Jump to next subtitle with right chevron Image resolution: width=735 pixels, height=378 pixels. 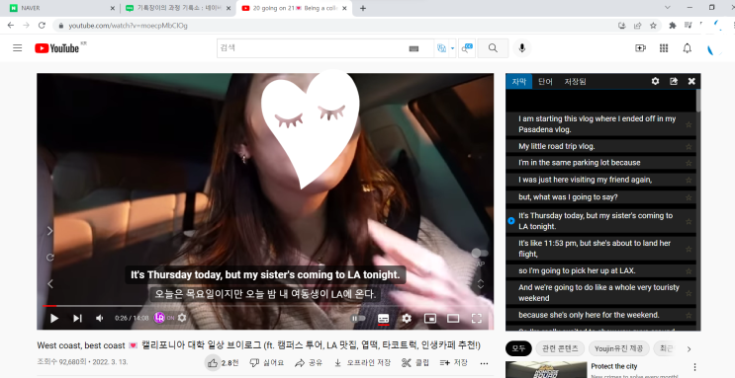(x=50, y=231)
